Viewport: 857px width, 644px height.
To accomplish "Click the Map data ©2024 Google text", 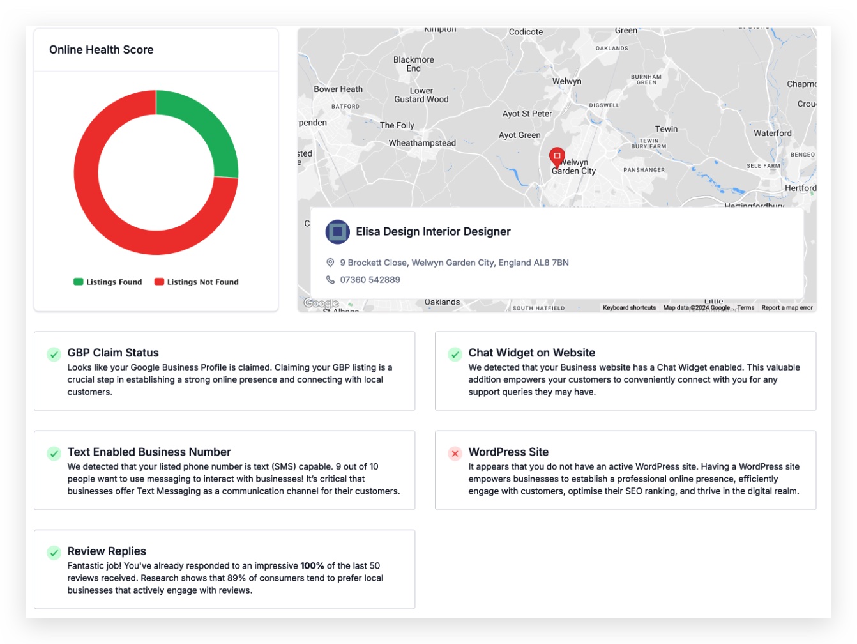I will 696,308.
